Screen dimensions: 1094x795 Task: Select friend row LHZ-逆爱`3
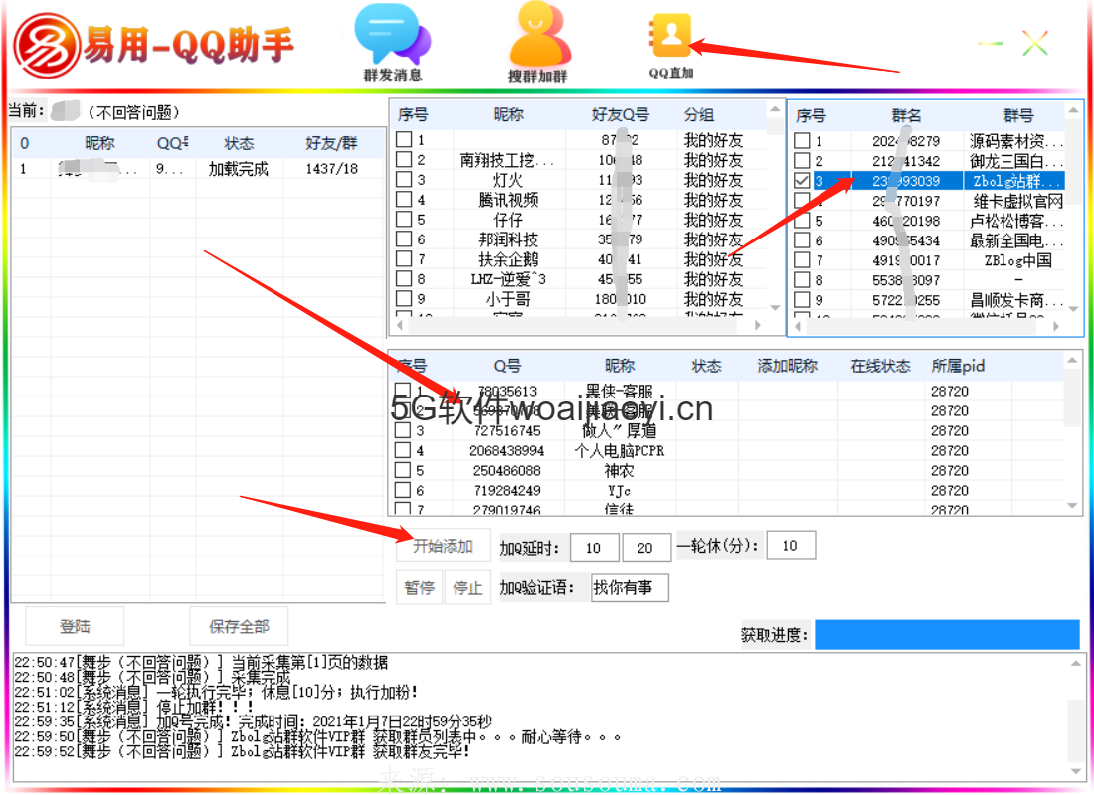(x=581, y=279)
